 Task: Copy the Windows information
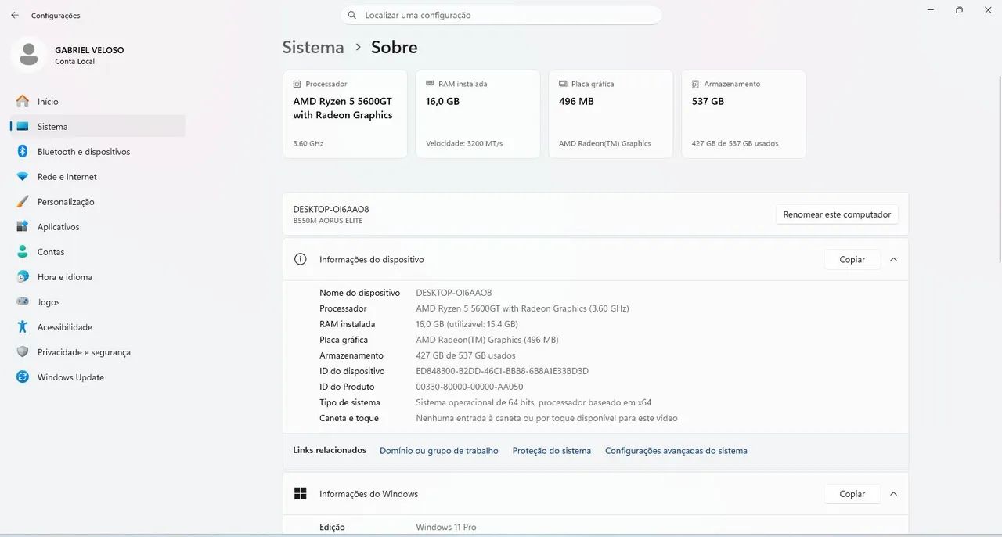click(x=852, y=494)
